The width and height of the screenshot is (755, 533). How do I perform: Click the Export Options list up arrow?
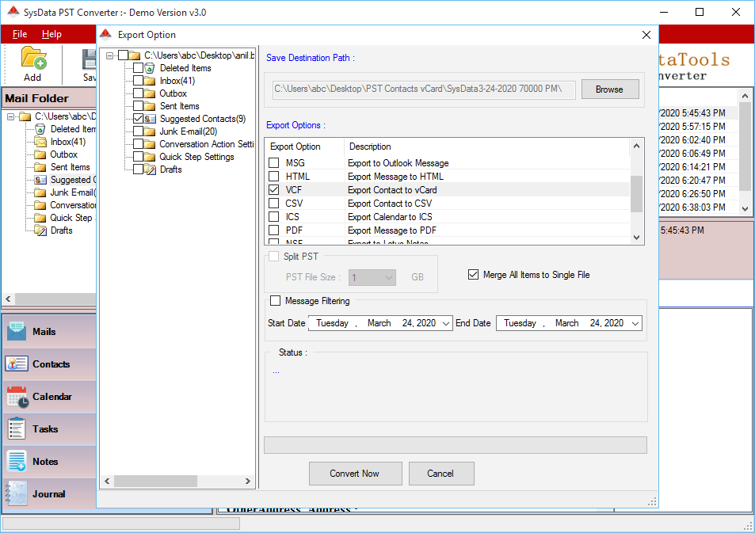[636, 146]
